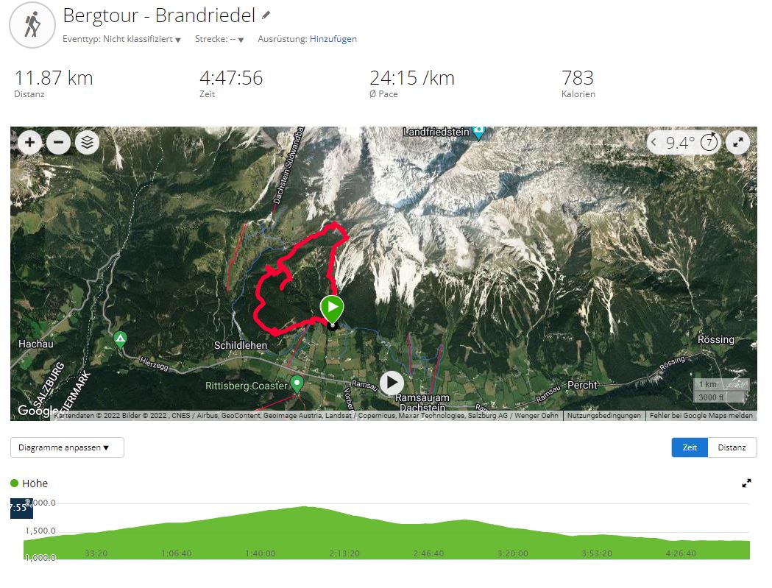Screen dimensions: 772x588
Task: Switch chart axis to Distanz
Action: point(732,447)
